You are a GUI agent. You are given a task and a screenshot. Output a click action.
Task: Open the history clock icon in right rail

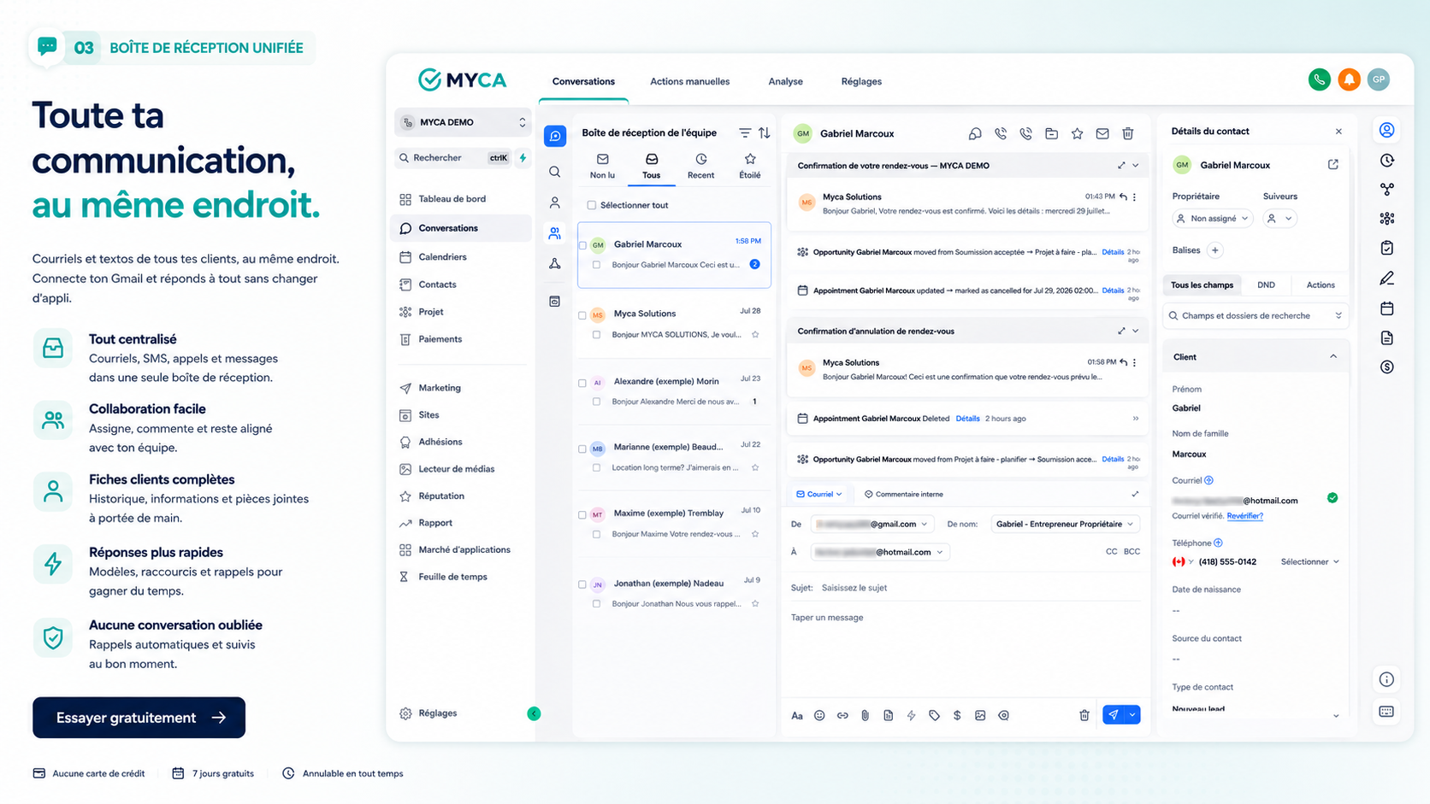point(1386,160)
